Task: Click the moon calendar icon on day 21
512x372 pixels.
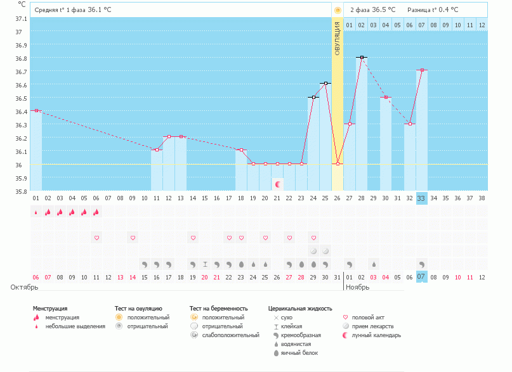Action: pos(277,184)
